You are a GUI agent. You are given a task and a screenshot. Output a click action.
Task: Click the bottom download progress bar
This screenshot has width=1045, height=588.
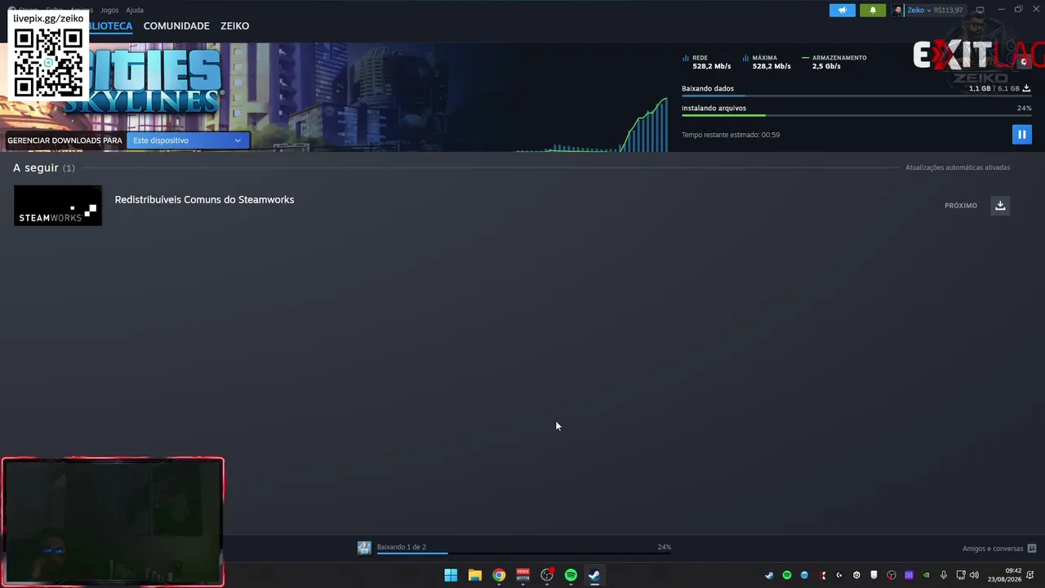(524, 553)
